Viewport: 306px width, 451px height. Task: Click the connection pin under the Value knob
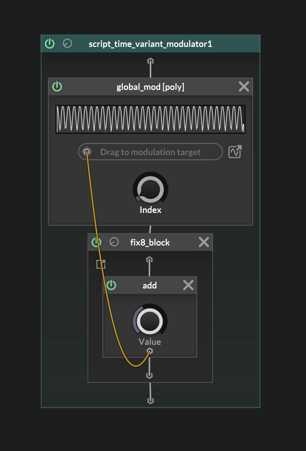(150, 351)
